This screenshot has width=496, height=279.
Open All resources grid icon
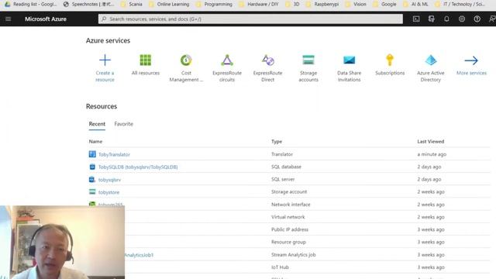point(146,60)
